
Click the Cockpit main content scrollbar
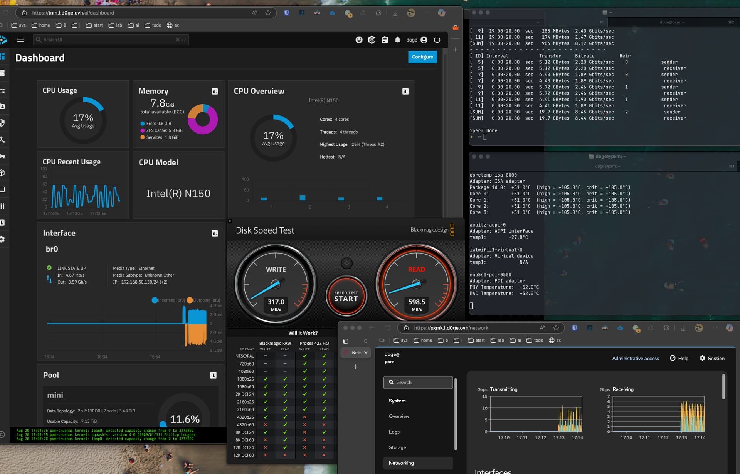click(723, 387)
